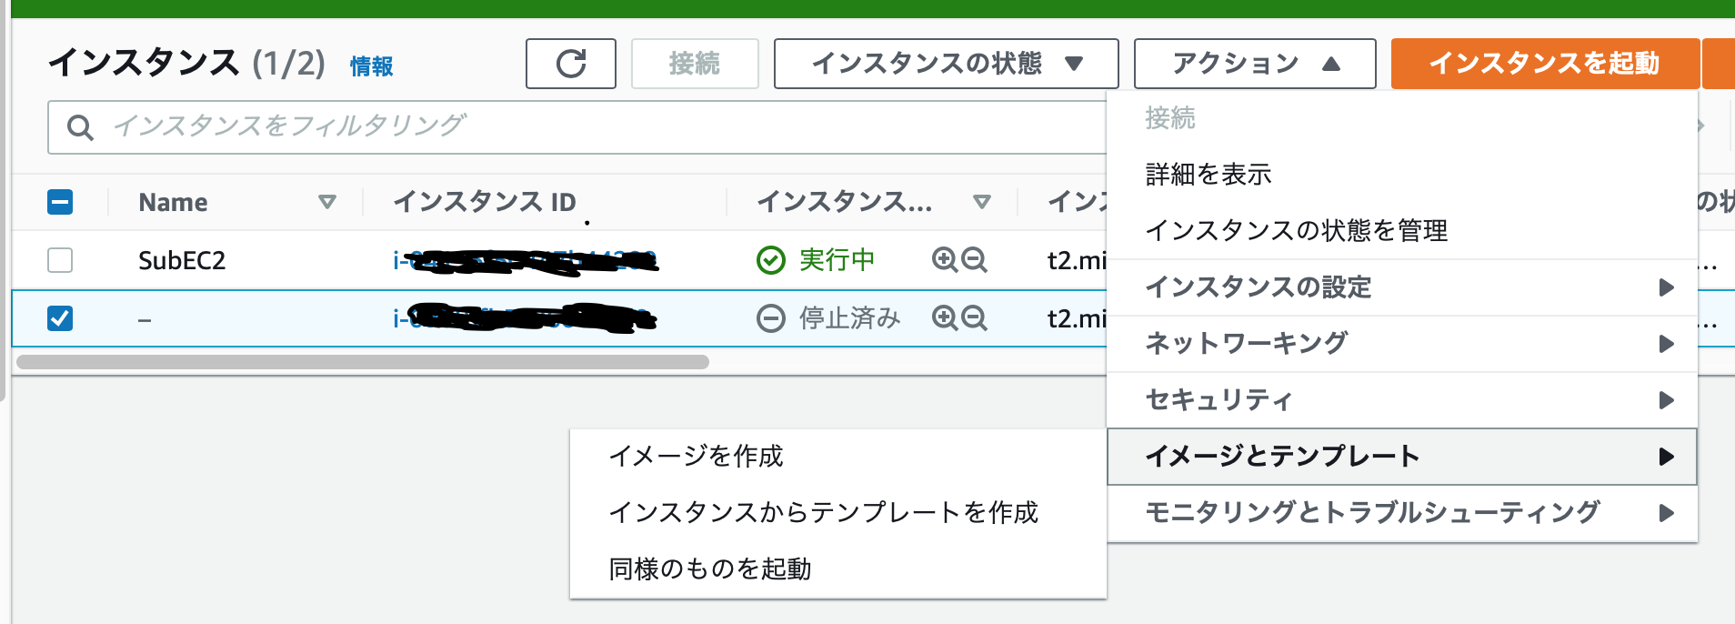Click the t2.mi type cell in SubEC2 row
The image size is (1735, 624).
(1077, 261)
